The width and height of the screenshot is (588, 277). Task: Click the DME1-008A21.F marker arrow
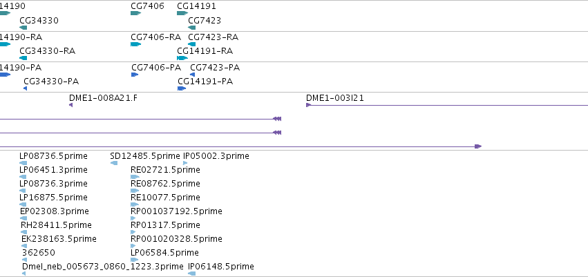pyautogui.click(x=71, y=105)
